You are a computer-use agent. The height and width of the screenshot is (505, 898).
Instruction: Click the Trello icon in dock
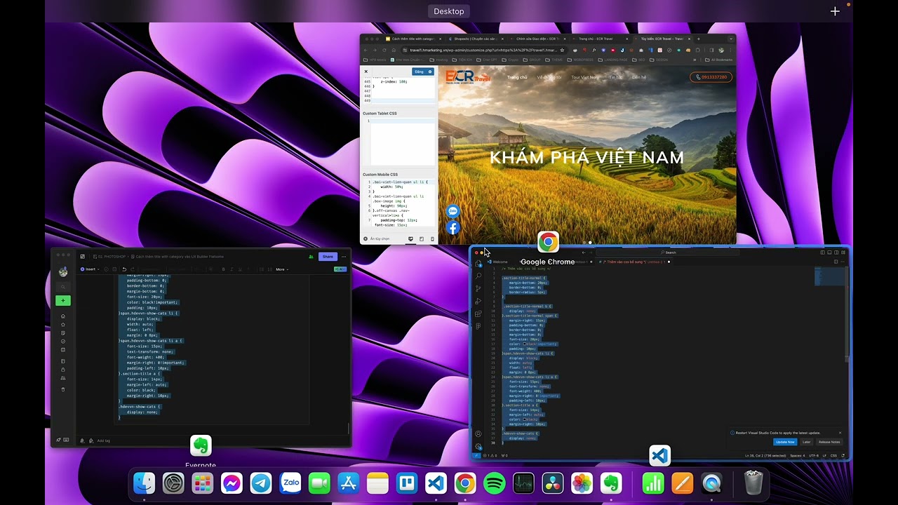coord(406,483)
